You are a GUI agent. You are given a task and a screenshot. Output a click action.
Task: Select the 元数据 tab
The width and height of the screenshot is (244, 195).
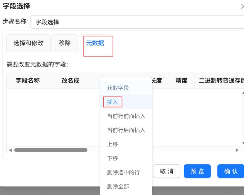[95, 43]
